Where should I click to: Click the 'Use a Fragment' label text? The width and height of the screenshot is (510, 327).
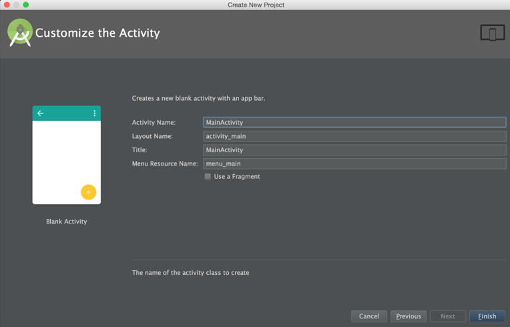click(x=237, y=176)
